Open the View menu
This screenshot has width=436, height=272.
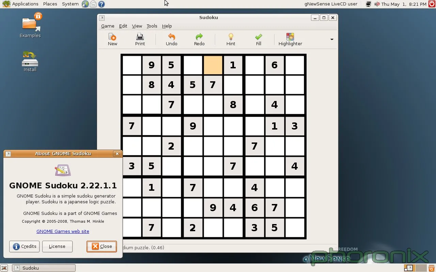coord(137,26)
